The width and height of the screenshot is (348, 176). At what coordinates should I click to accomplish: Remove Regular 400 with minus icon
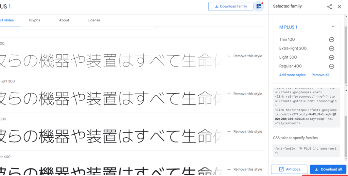coord(332,66)
